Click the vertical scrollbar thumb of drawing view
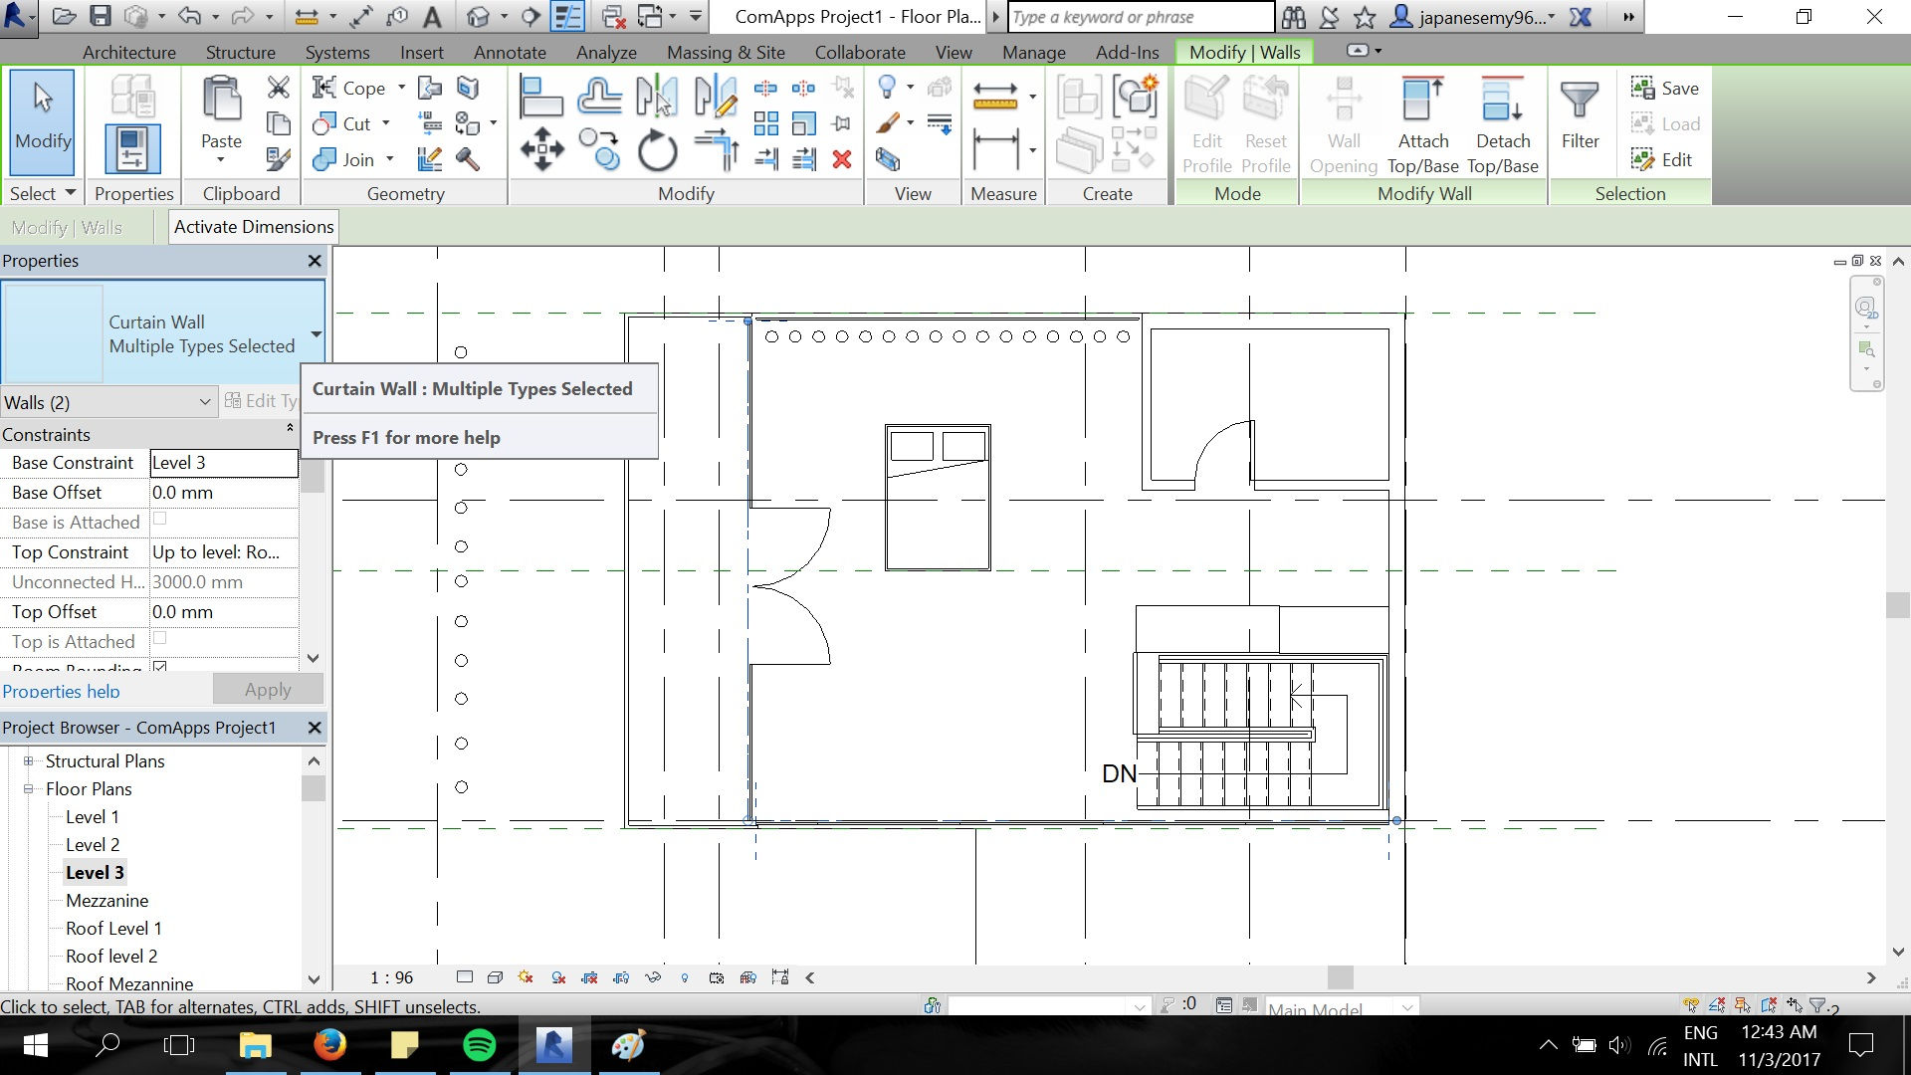The height and width of the screenshot is (1075, 1911). coord(1898,605)
